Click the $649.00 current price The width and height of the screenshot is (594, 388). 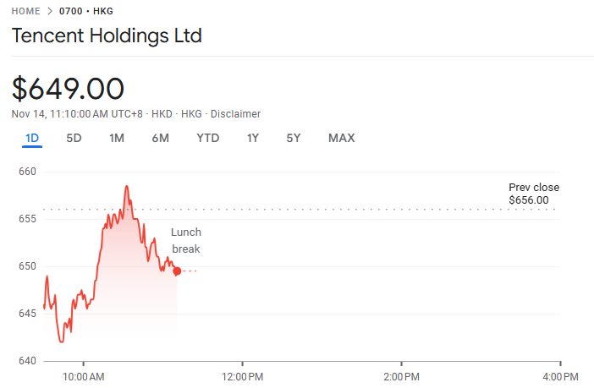(69, 88)
